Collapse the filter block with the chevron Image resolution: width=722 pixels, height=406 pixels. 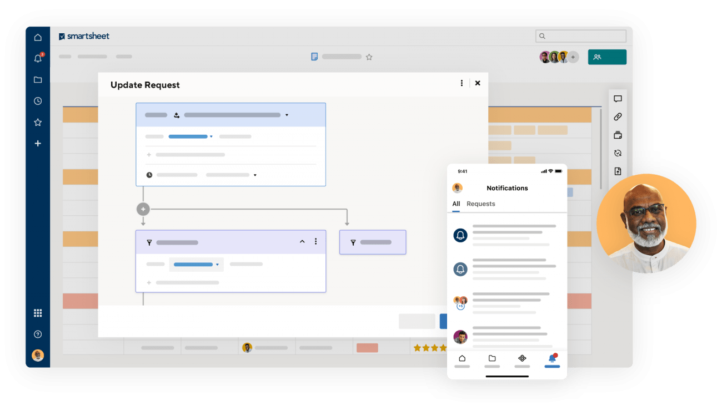302,241
